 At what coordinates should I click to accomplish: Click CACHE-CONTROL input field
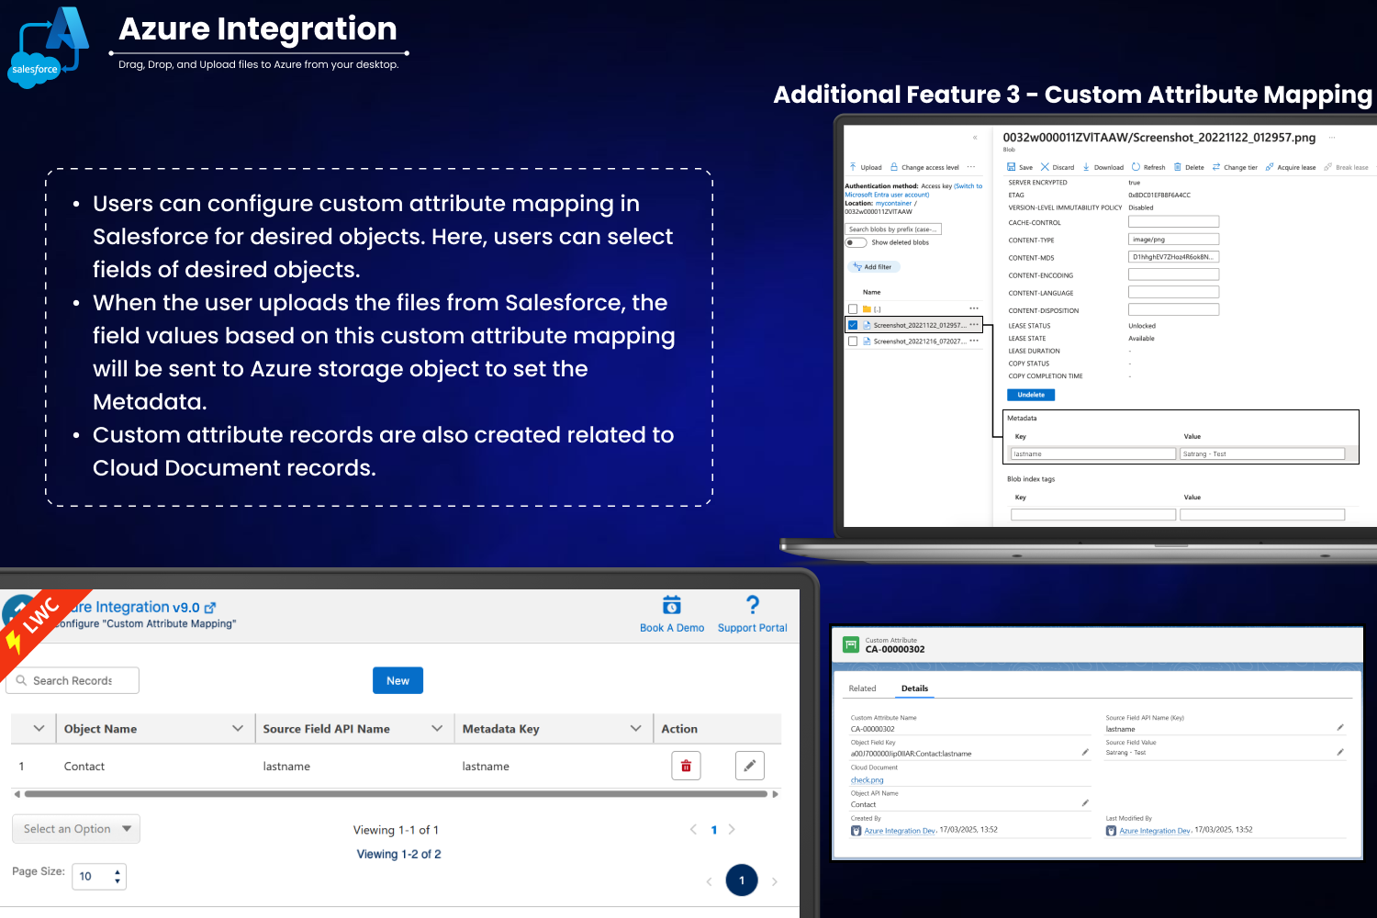click(x=1173, y=221)
